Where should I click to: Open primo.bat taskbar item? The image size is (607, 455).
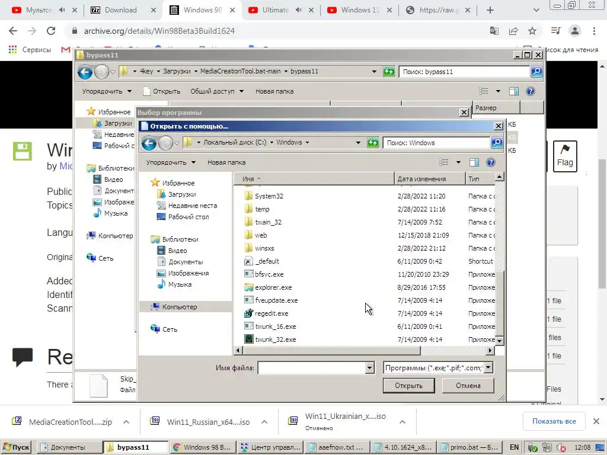coord(469,447)
